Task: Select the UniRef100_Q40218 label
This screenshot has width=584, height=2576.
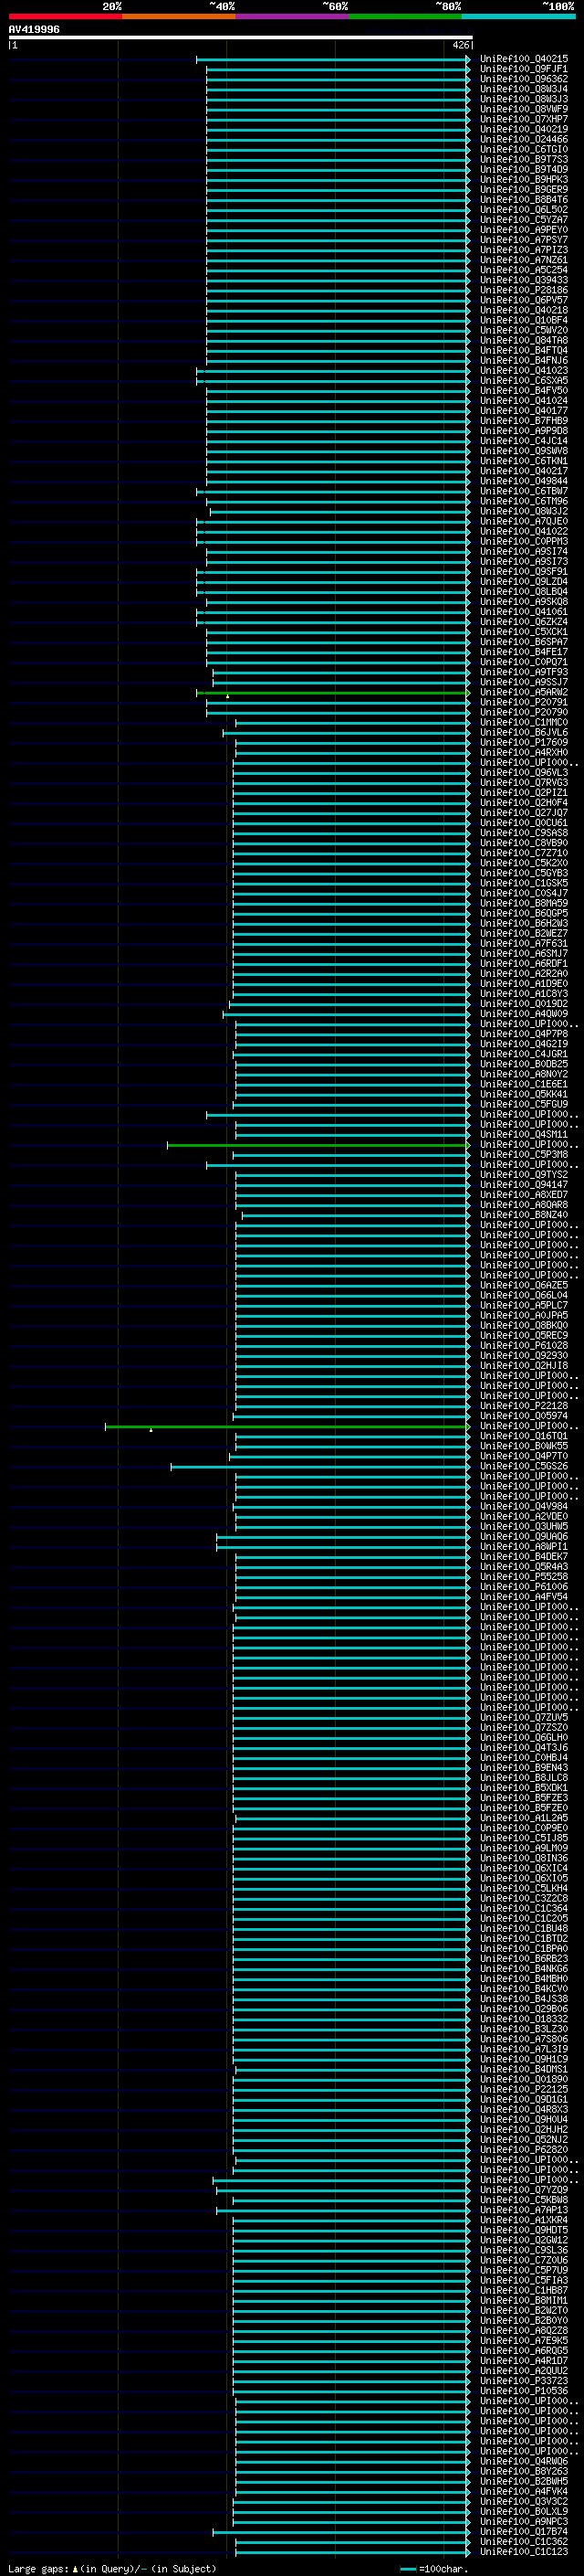Action: (524, 310)
